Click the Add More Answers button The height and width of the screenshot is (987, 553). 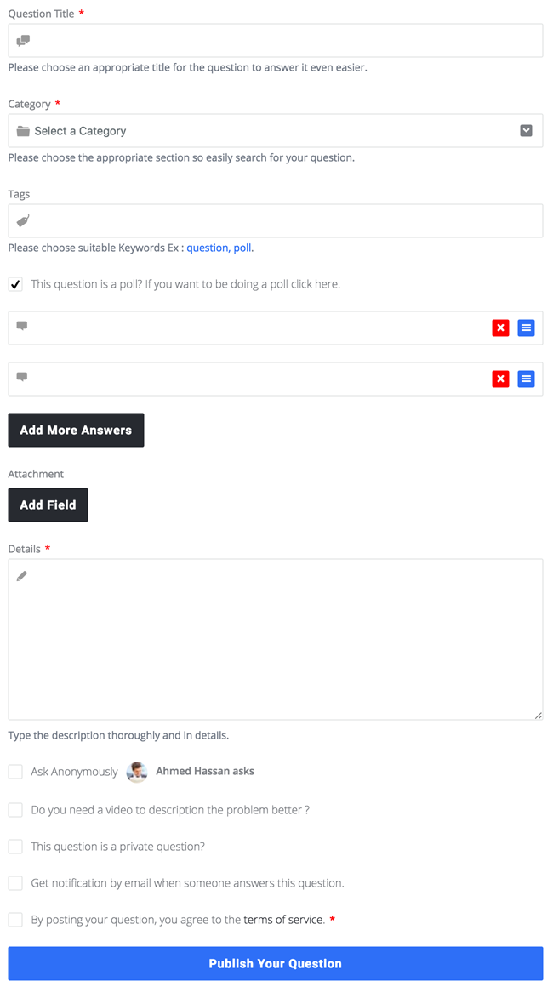[76, 430]
